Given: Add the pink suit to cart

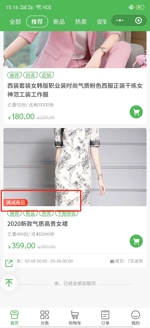Looking at the screenshot, I should point(136,112).
